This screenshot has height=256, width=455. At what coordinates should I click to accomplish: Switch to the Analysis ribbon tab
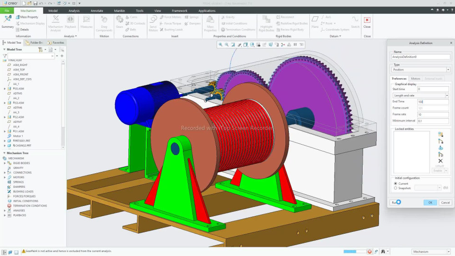coord(74,11)
